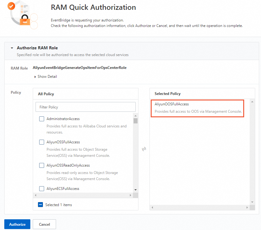Toggle the Selected 1 items checkbox

click(40, 205)
